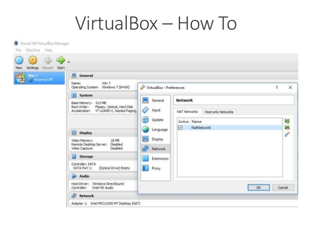The image size is (310, 233).
Task: Click the Preferences wrench title icon
Action: point(142,87)
